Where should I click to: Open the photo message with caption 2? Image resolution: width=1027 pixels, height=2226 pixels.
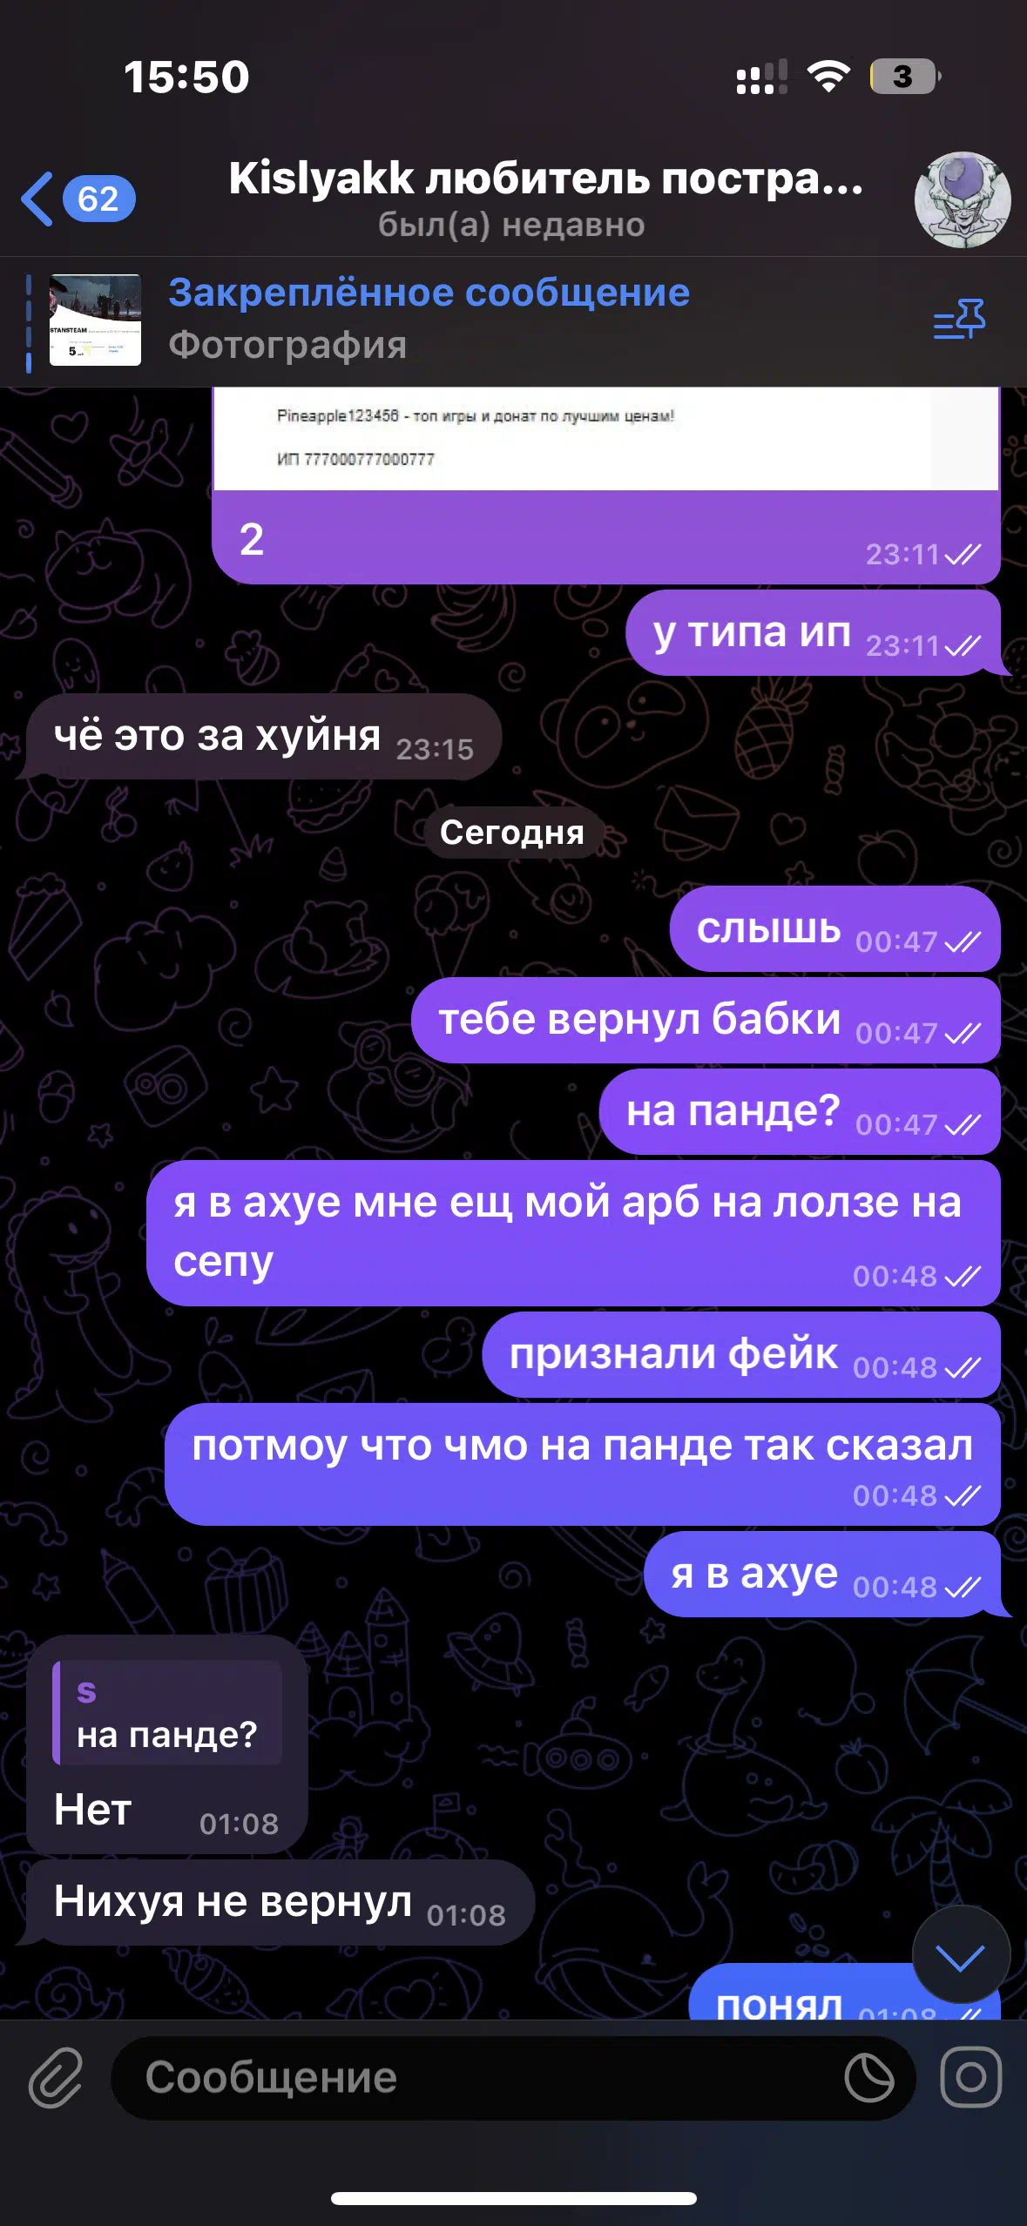pyautogui.click(x=605, y=485)
